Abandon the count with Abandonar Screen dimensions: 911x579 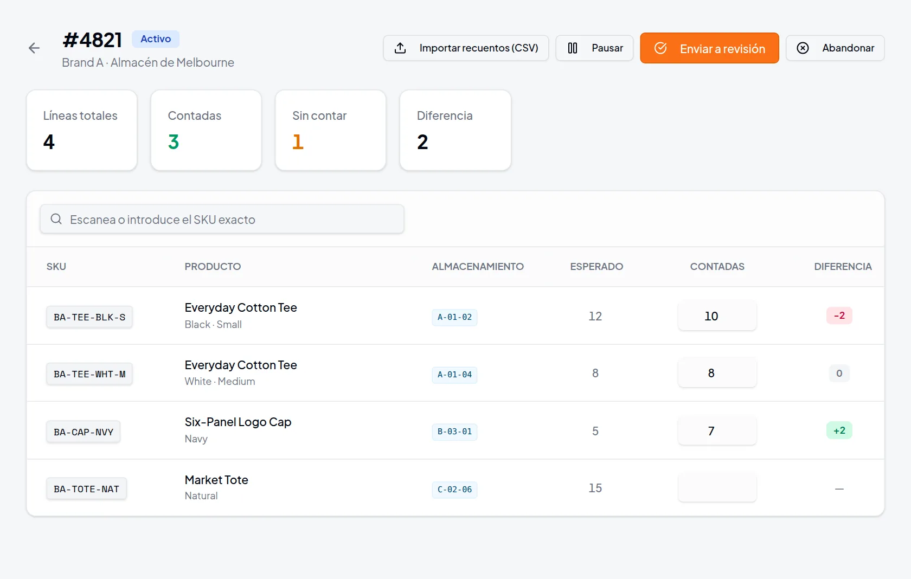(x=835, y=48)
